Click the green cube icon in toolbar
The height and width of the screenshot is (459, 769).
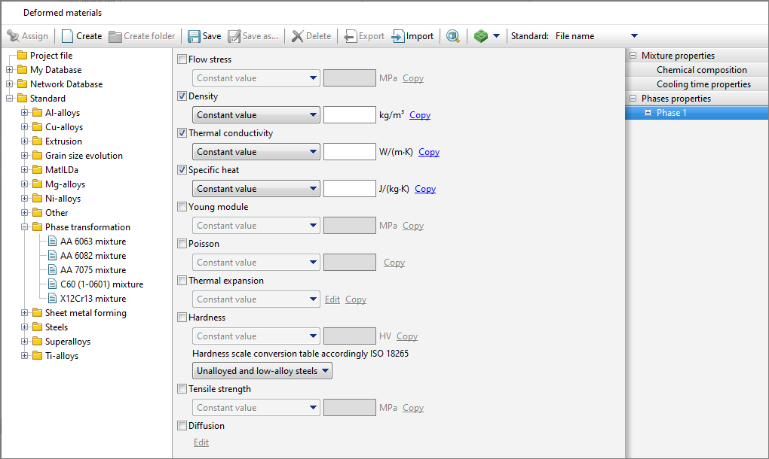(480, 36)
